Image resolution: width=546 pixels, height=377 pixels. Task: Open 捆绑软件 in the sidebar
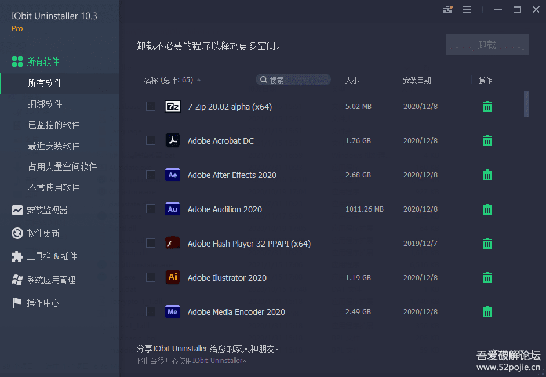(x=45, y=104)
